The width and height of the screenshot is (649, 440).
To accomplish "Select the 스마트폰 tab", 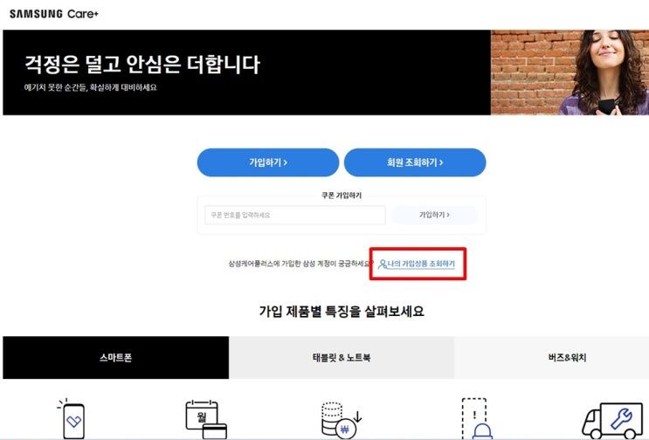I will click(x=115, y=357).
